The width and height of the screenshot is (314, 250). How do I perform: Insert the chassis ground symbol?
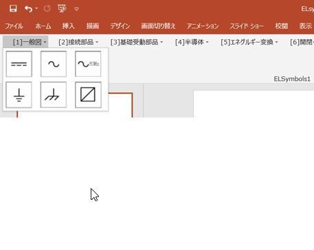coord(54,95)
